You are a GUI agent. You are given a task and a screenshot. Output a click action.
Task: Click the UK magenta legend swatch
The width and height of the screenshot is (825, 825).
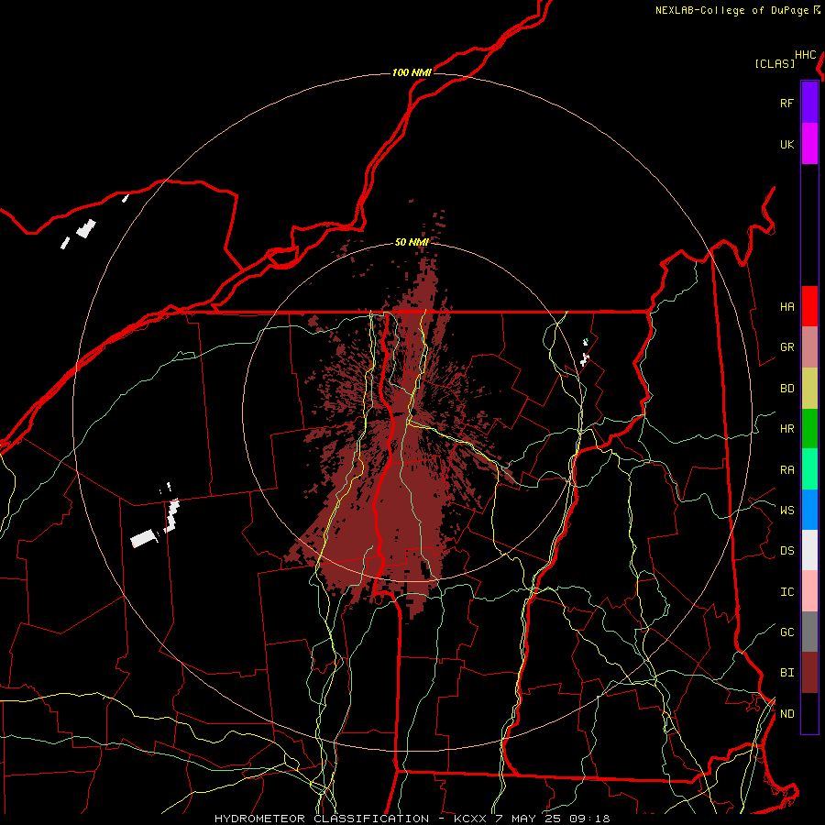pos(809,144)
